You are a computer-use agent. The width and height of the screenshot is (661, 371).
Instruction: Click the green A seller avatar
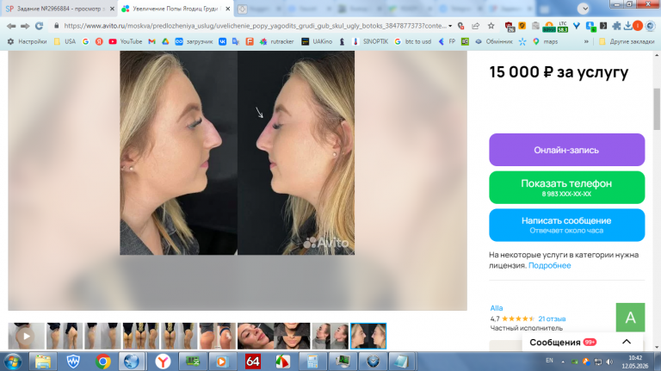point(630,317)
